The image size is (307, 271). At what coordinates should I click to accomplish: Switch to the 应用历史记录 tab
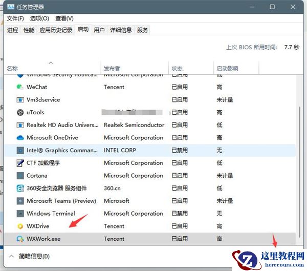click(56, 30)
